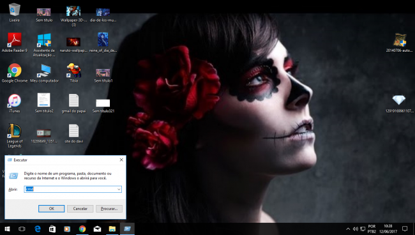
Task: Open the dia-de-los-mu... image file
Action: coord(103,15)
